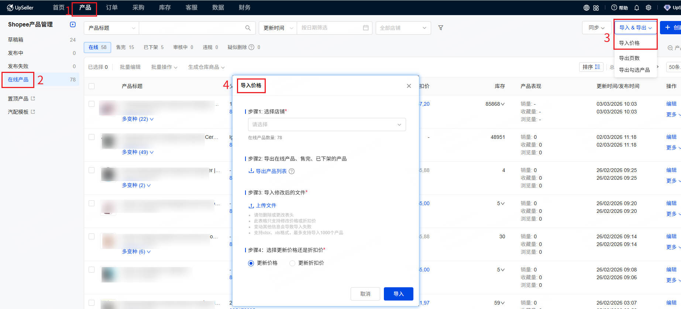Close the 导入价格 dialog
This screenshot has height=309, width=681.
click(409, 86)
